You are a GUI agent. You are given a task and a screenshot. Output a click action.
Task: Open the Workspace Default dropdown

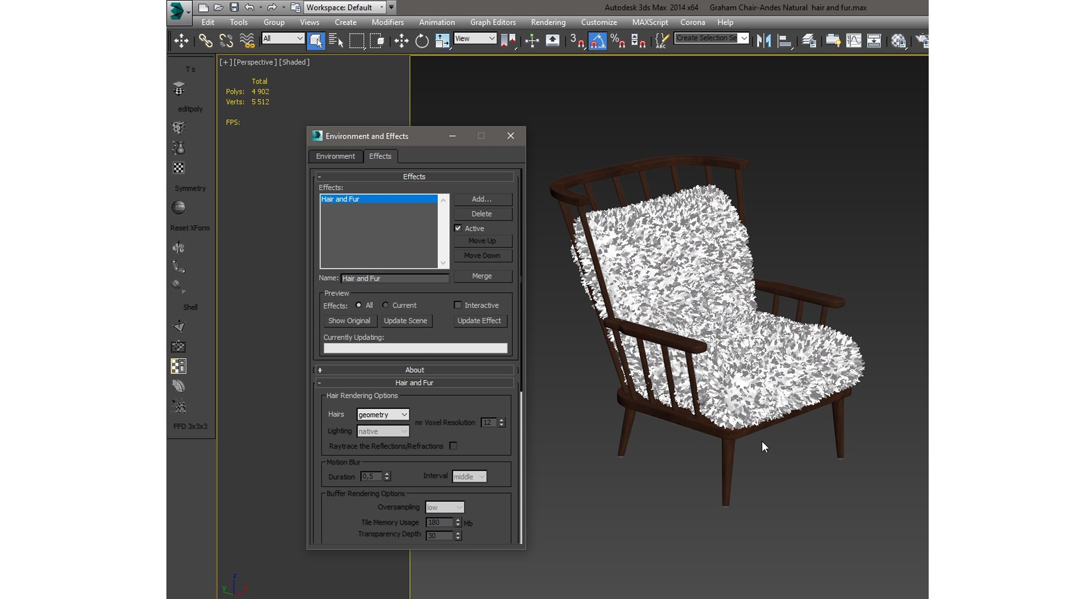344,7
